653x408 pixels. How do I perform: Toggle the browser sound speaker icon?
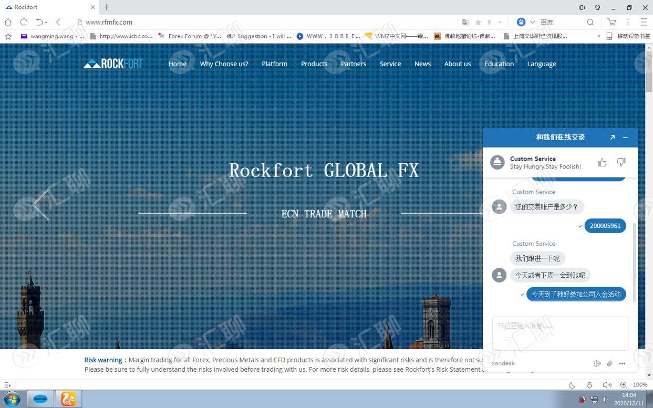tap(607, 385)
